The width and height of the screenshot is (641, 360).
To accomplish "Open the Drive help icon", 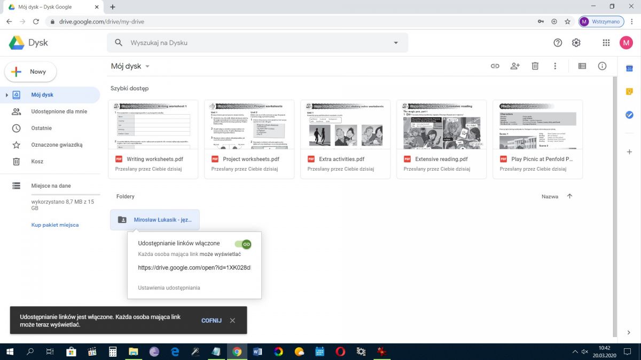I will click(x=558, y=43).
